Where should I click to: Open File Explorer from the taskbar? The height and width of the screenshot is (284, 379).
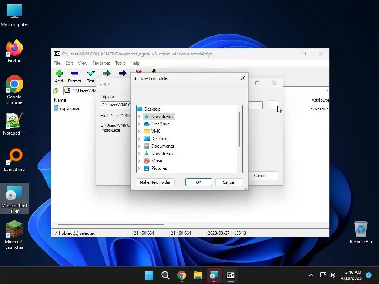(198, 275)
